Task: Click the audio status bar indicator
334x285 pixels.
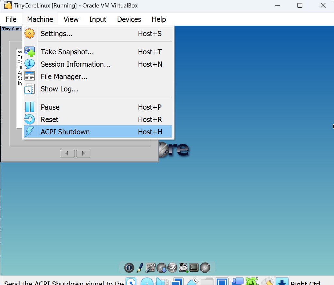Action: [162, 282]
